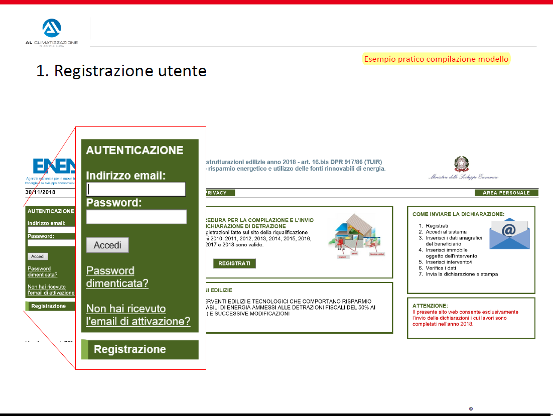Open the AREA PERSONALE menu item
The image size is (553, 416).
(x=506, y=193)
